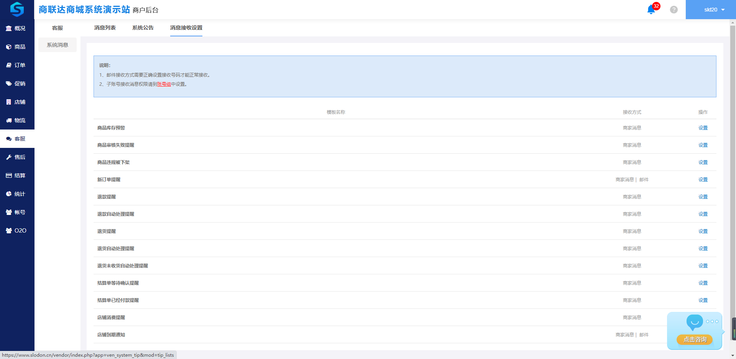Switch to 消息列表 tab
Viewport: 736px width, 359px height.
tap(105, 28)
